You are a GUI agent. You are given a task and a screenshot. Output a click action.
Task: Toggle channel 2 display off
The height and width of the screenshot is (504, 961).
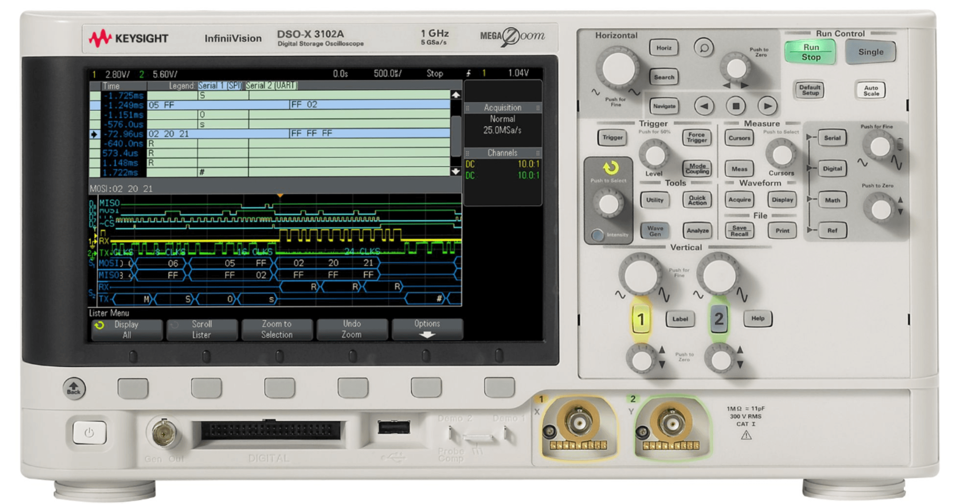[x=720, y=319]
